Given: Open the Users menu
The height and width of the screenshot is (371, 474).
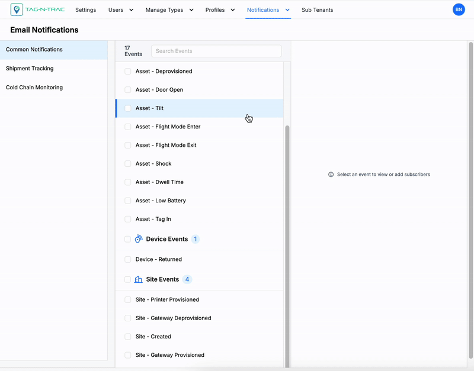Looking at the screenshot, I should [116, 10].
